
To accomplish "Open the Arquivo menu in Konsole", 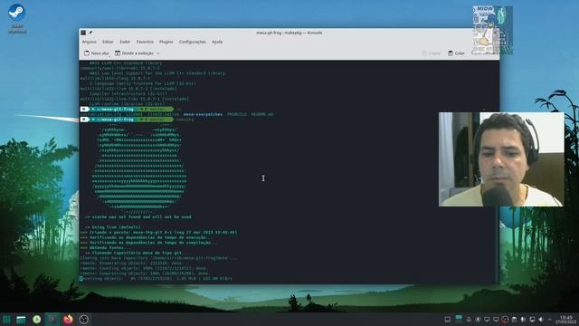I will [x=89, y=42].
